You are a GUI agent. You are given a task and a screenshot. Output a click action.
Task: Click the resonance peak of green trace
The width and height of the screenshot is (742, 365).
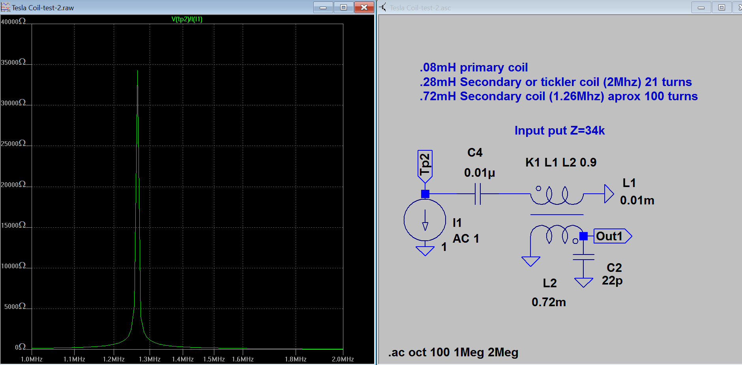(x=137, y=71)
